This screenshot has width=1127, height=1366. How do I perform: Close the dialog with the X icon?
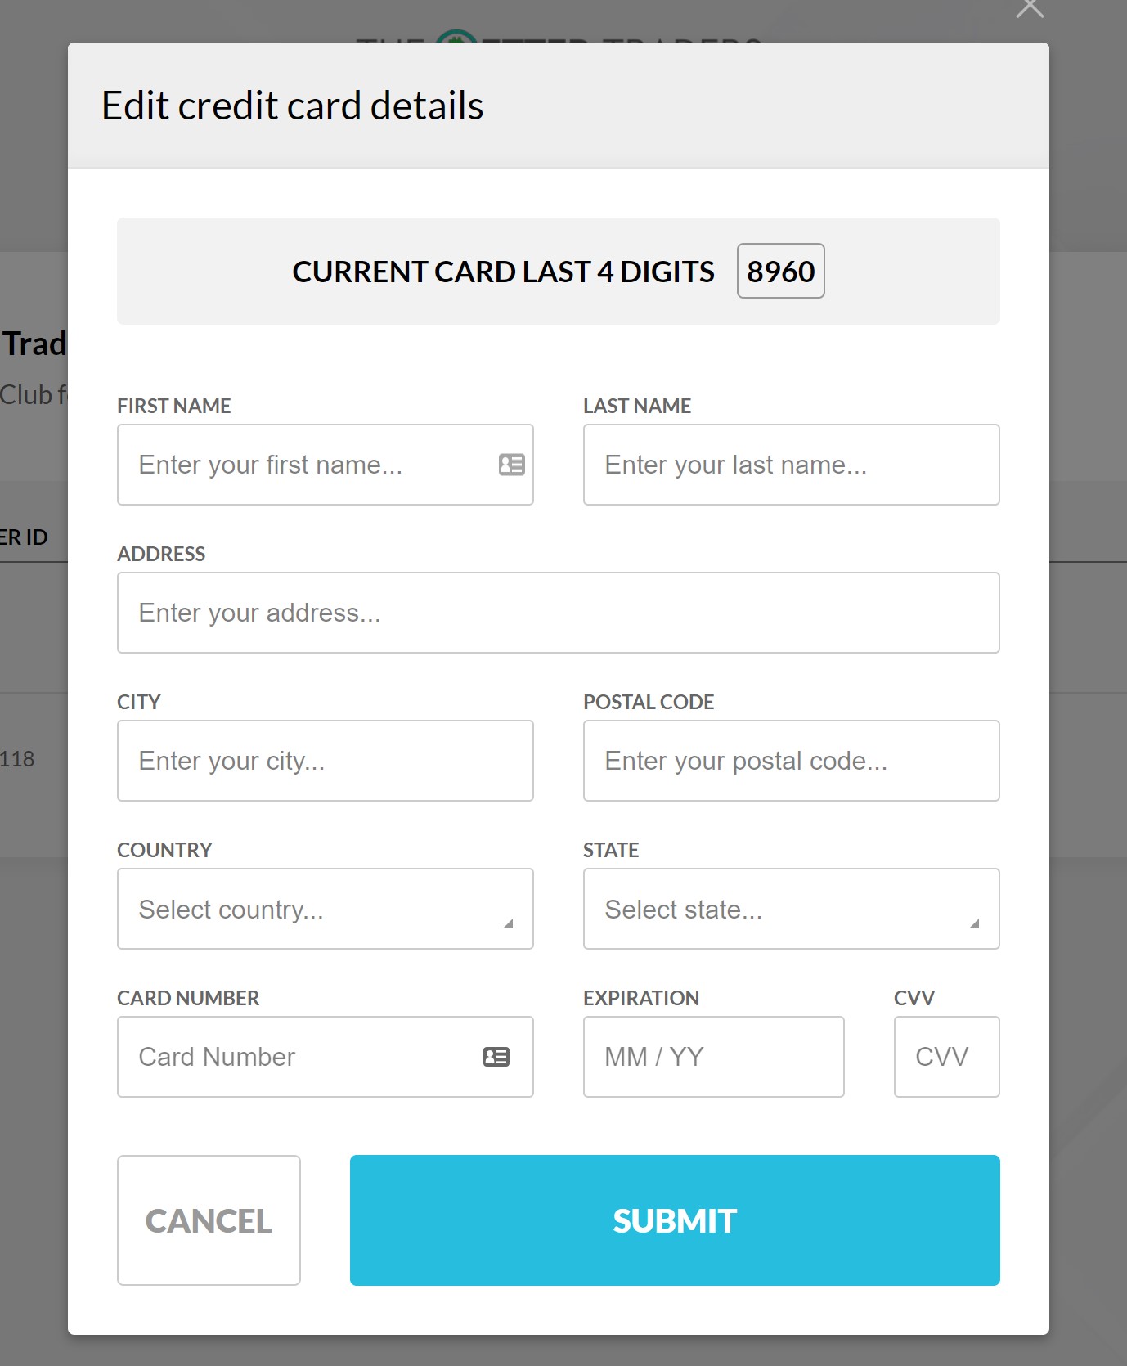coord(1030,7)
